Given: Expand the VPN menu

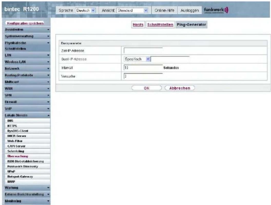Looking at the screenshot, I should click(x=27, y=95).
